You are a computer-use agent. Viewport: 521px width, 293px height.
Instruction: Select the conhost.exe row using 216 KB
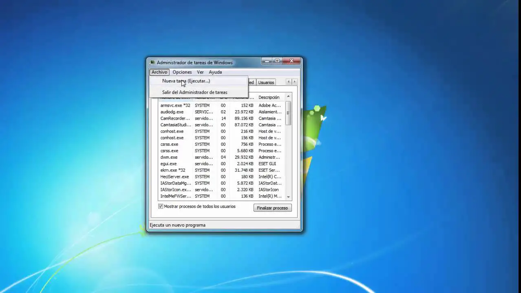click(222, 131)
